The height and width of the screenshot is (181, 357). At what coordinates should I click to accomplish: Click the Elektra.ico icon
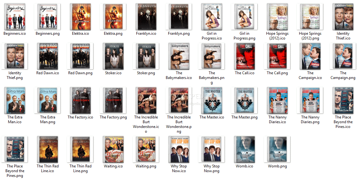(80, 17)
